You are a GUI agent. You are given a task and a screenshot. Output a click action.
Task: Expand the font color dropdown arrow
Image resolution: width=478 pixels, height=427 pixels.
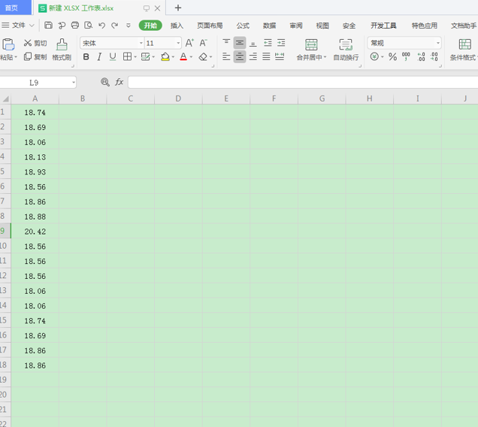click(x=191, y=56)
